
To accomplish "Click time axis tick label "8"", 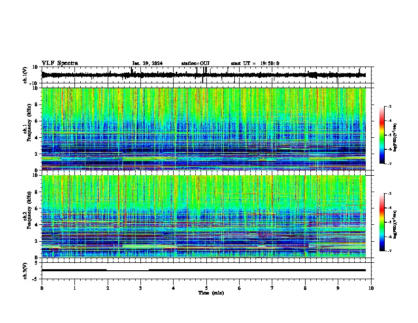I will (x=305, y=288).
